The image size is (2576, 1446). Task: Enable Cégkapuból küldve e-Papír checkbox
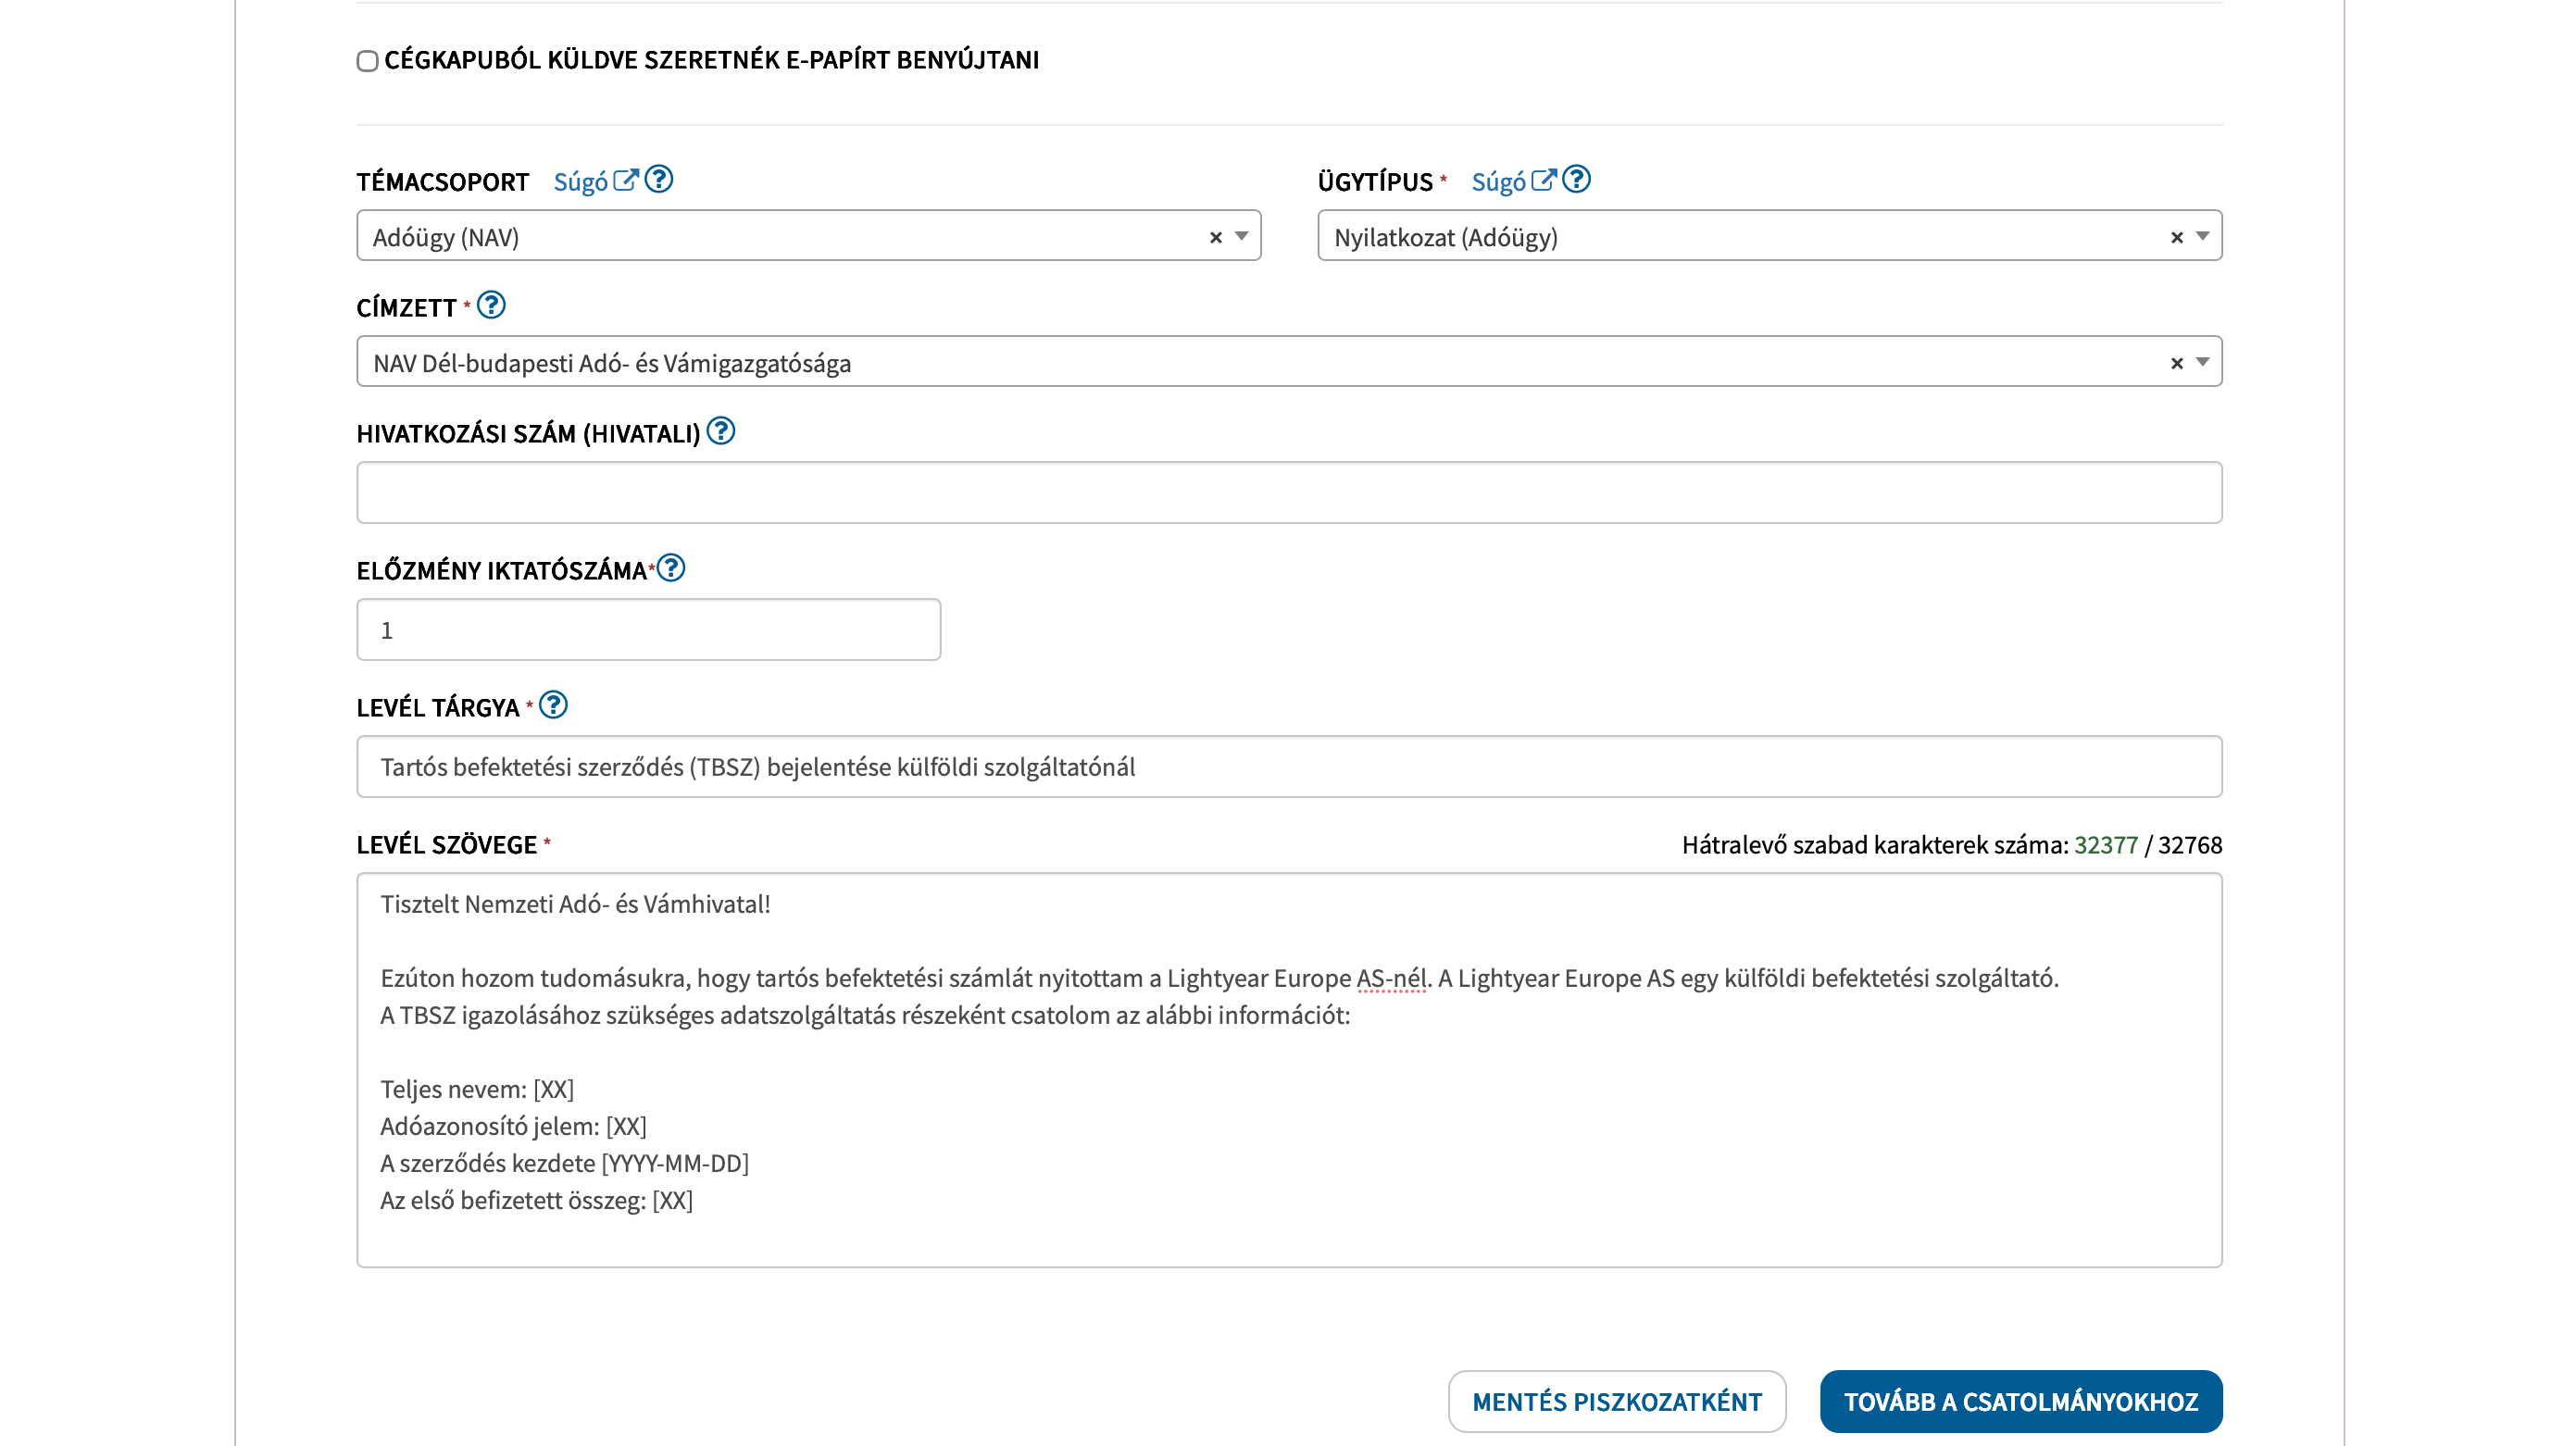[368, 61]
